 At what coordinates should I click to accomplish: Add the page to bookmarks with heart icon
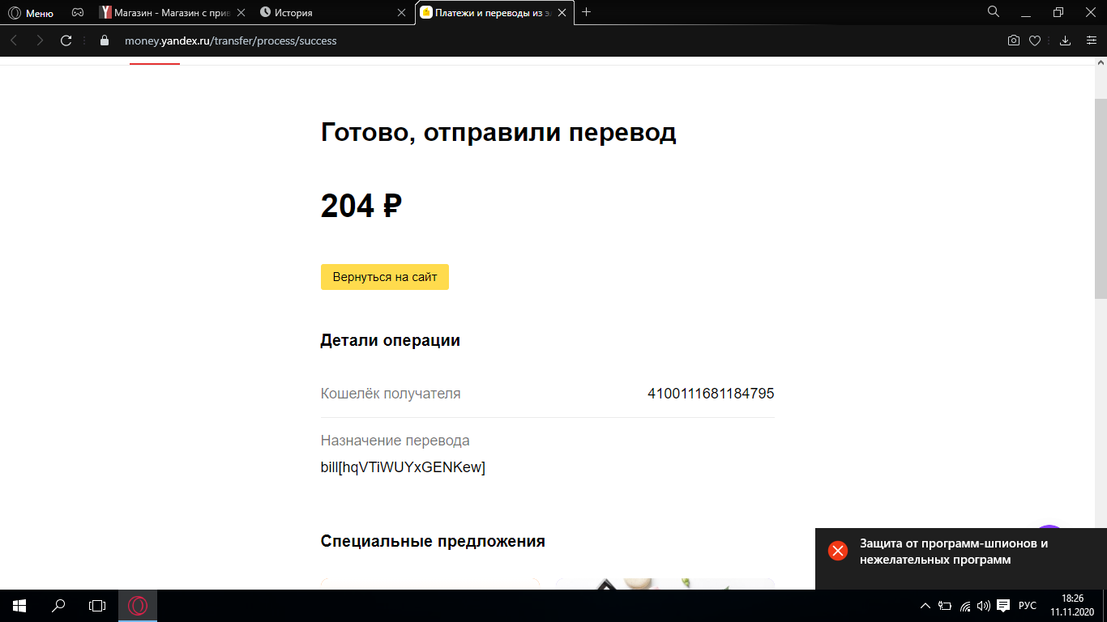[1035, 40]
